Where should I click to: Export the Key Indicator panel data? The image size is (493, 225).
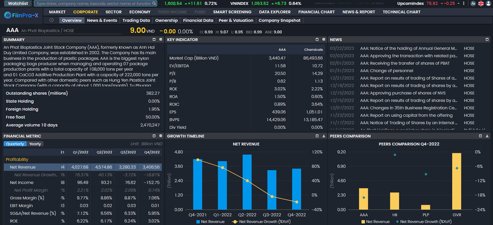[x=324, y=39]
